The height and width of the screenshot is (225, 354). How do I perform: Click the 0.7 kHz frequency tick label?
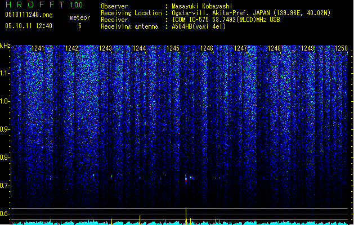coord(5,186)
